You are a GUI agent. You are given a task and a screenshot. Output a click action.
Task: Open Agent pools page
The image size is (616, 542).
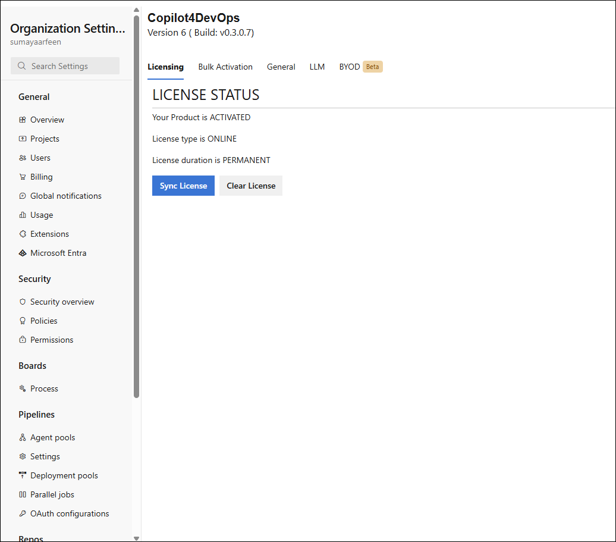[53, 437]
